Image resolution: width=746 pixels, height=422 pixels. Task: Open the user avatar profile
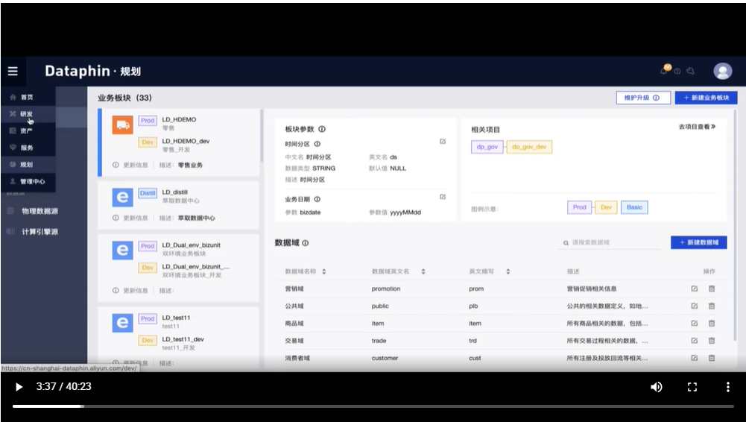point(722,71)
